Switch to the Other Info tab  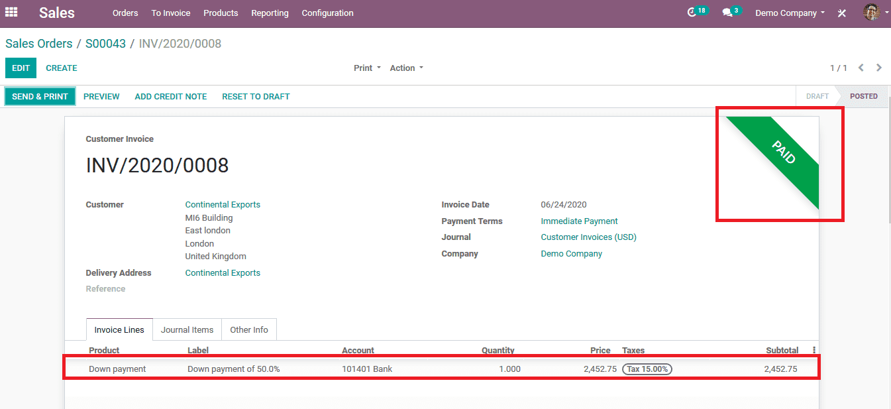click(249, 329)
